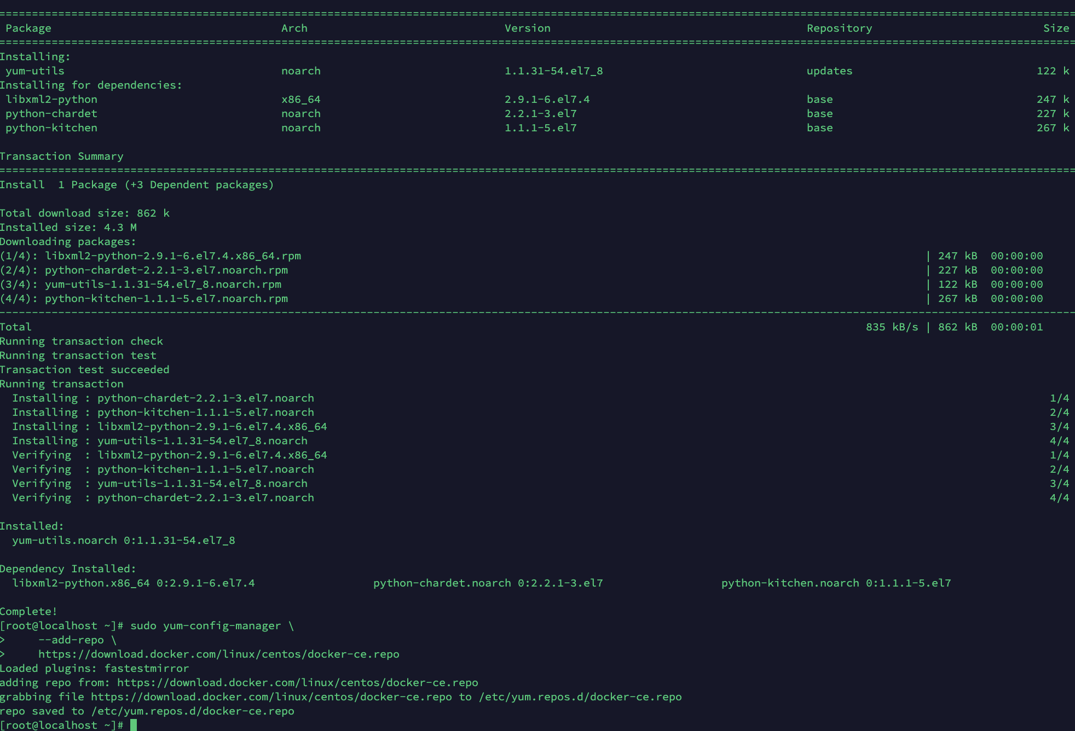The image size is (1075, 731).
Task: Click 'Installing : python-chardet-2.2.1-3.el7.noarch' line
Action: pos(163,398)
